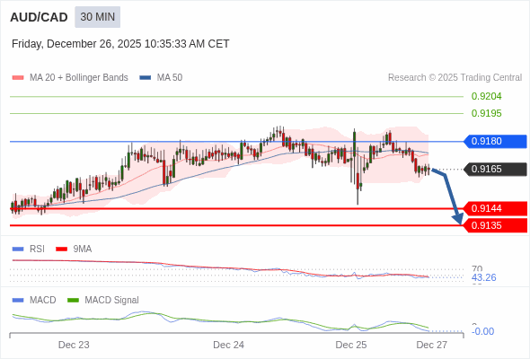Click the MA 50 legend label
Image resolution: width=530 pixels, height=359 pixels.
coord(170,78)
